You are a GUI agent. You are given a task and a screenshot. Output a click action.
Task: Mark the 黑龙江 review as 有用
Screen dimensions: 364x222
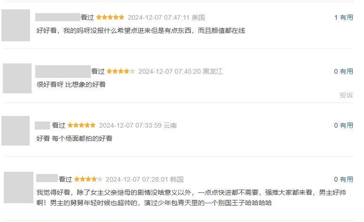click(x=346, y=71)
